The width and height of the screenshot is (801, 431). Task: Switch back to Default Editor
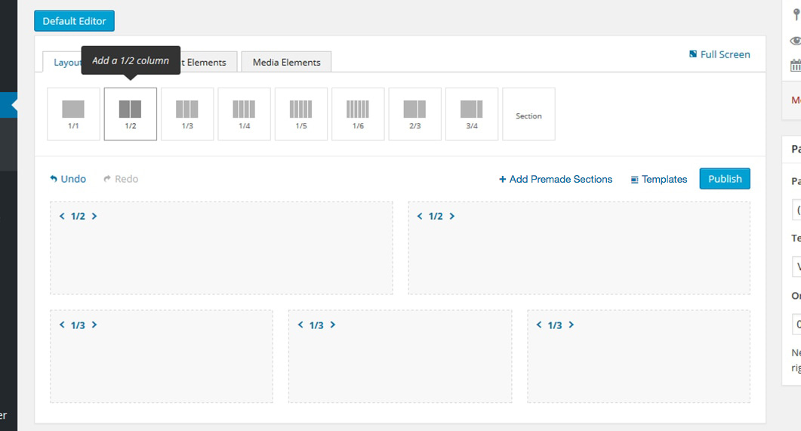click(x=74, y=21)
